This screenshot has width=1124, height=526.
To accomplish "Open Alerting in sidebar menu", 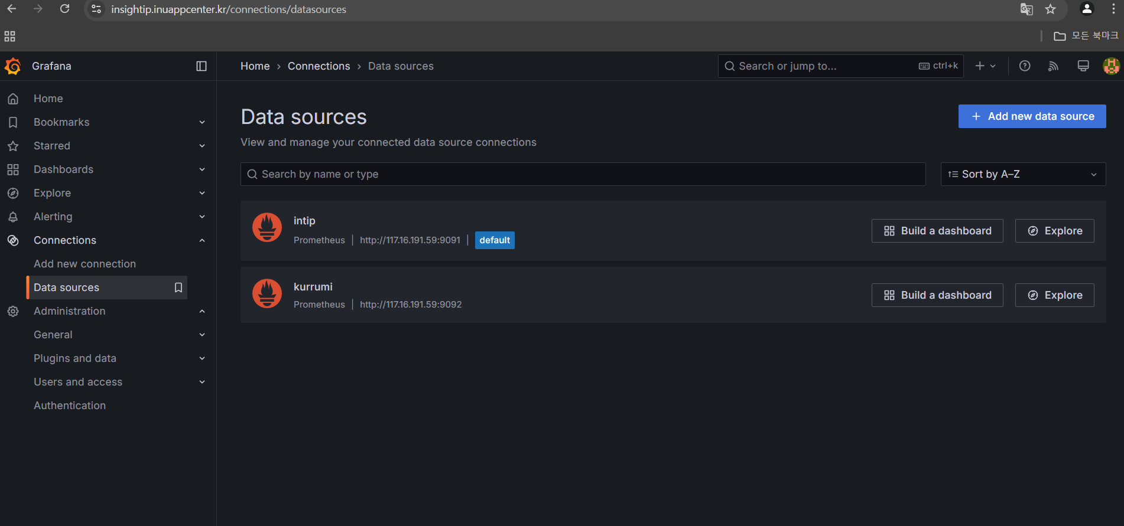I will coord(53,217).
